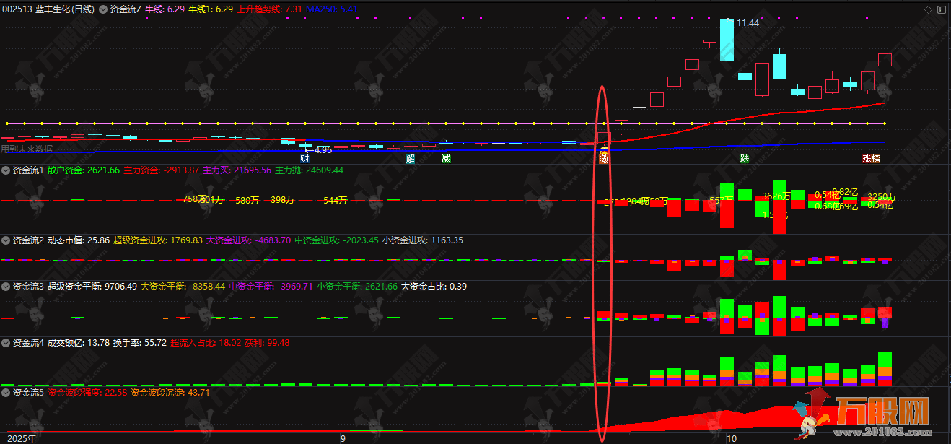Click the 资金流4 panel label
Screen dimensions: 951x444
tap(28, 342)
